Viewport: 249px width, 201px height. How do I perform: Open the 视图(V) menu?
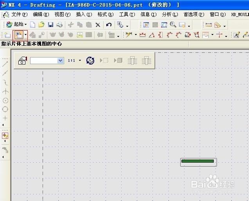[63, 14]
